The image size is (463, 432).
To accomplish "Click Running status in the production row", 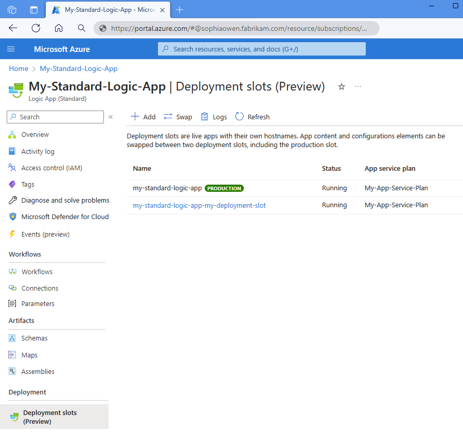I will coord(334,188).
